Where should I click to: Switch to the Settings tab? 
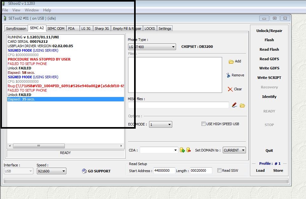(165, 29)
